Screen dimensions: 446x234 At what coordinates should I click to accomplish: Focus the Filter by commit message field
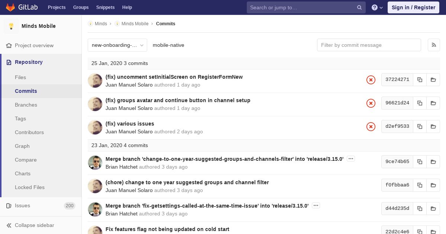[369, 45]
